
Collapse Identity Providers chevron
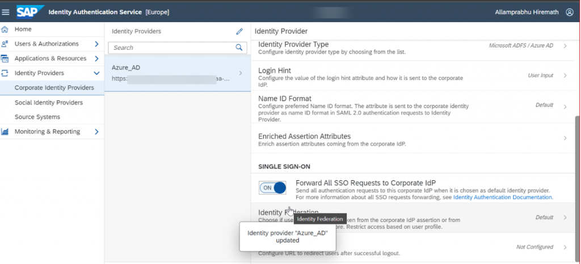pos(96,73)
